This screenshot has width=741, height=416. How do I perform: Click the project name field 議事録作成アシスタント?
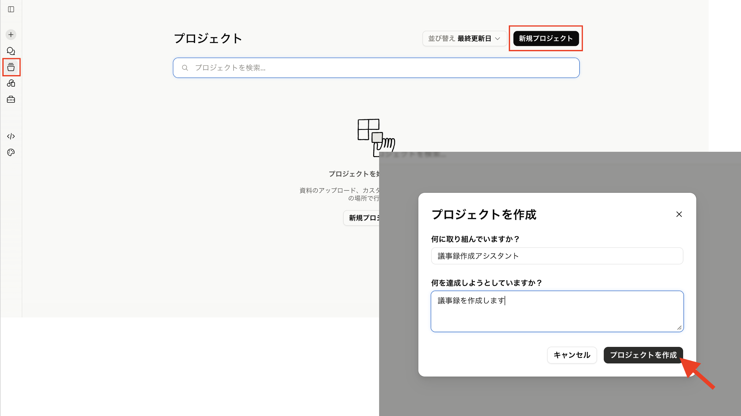click(557, 256)
